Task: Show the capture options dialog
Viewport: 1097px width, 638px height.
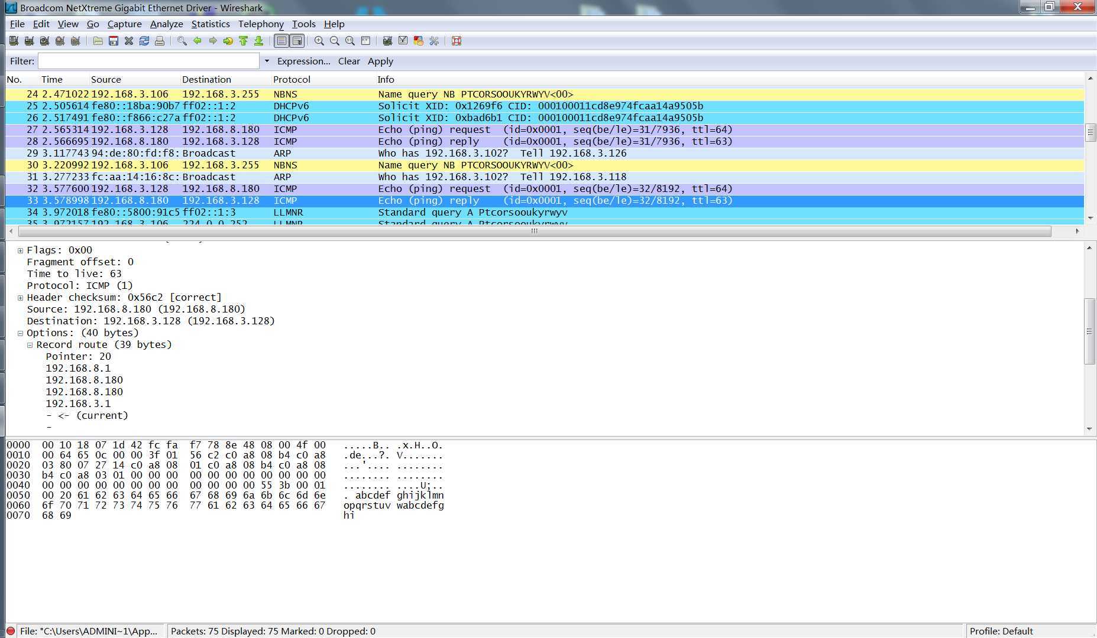Action: 29,41
